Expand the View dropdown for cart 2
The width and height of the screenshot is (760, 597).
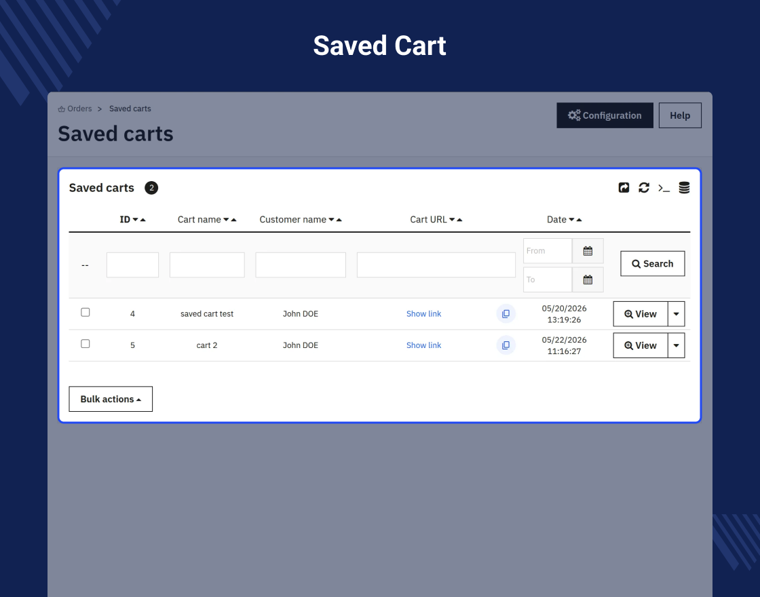[676, 345]
